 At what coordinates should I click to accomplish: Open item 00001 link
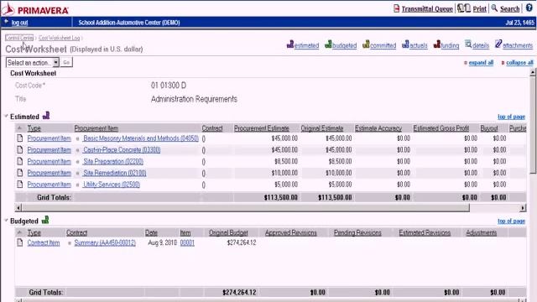click(x=187, y=242)
